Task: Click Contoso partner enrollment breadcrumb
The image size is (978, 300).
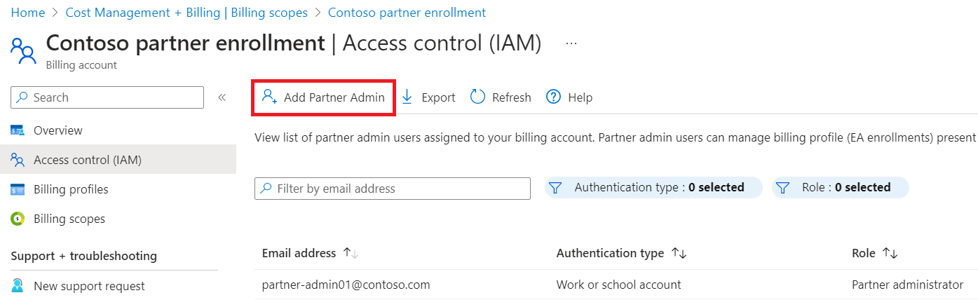Action: pyautogui.click(x=407, y=13)
